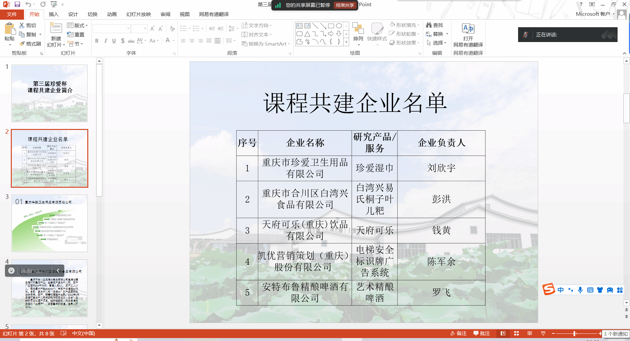Open the font size dropdown

pos(145,29)
